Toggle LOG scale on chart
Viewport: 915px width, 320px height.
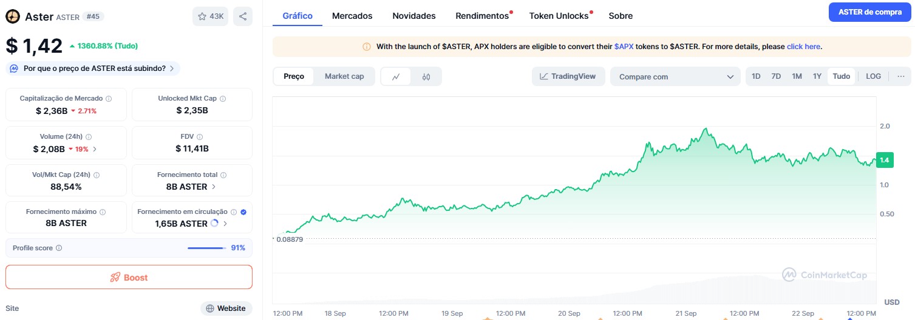pos(873,76)
